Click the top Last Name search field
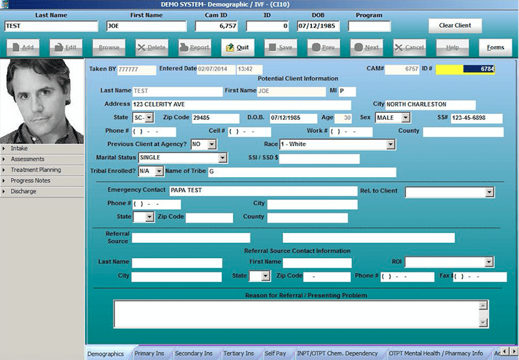 click(x=51, y=26)
